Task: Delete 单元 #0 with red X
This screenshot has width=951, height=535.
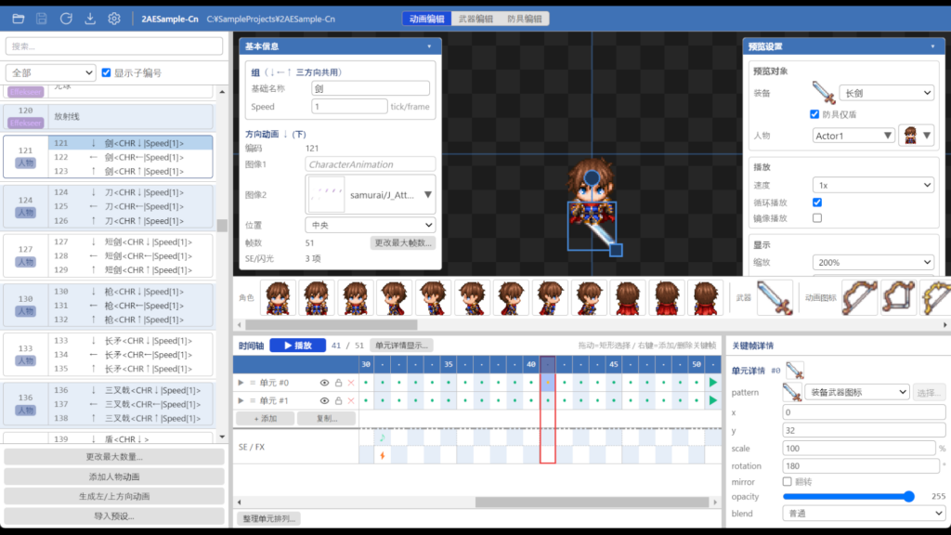Action: 351,383
